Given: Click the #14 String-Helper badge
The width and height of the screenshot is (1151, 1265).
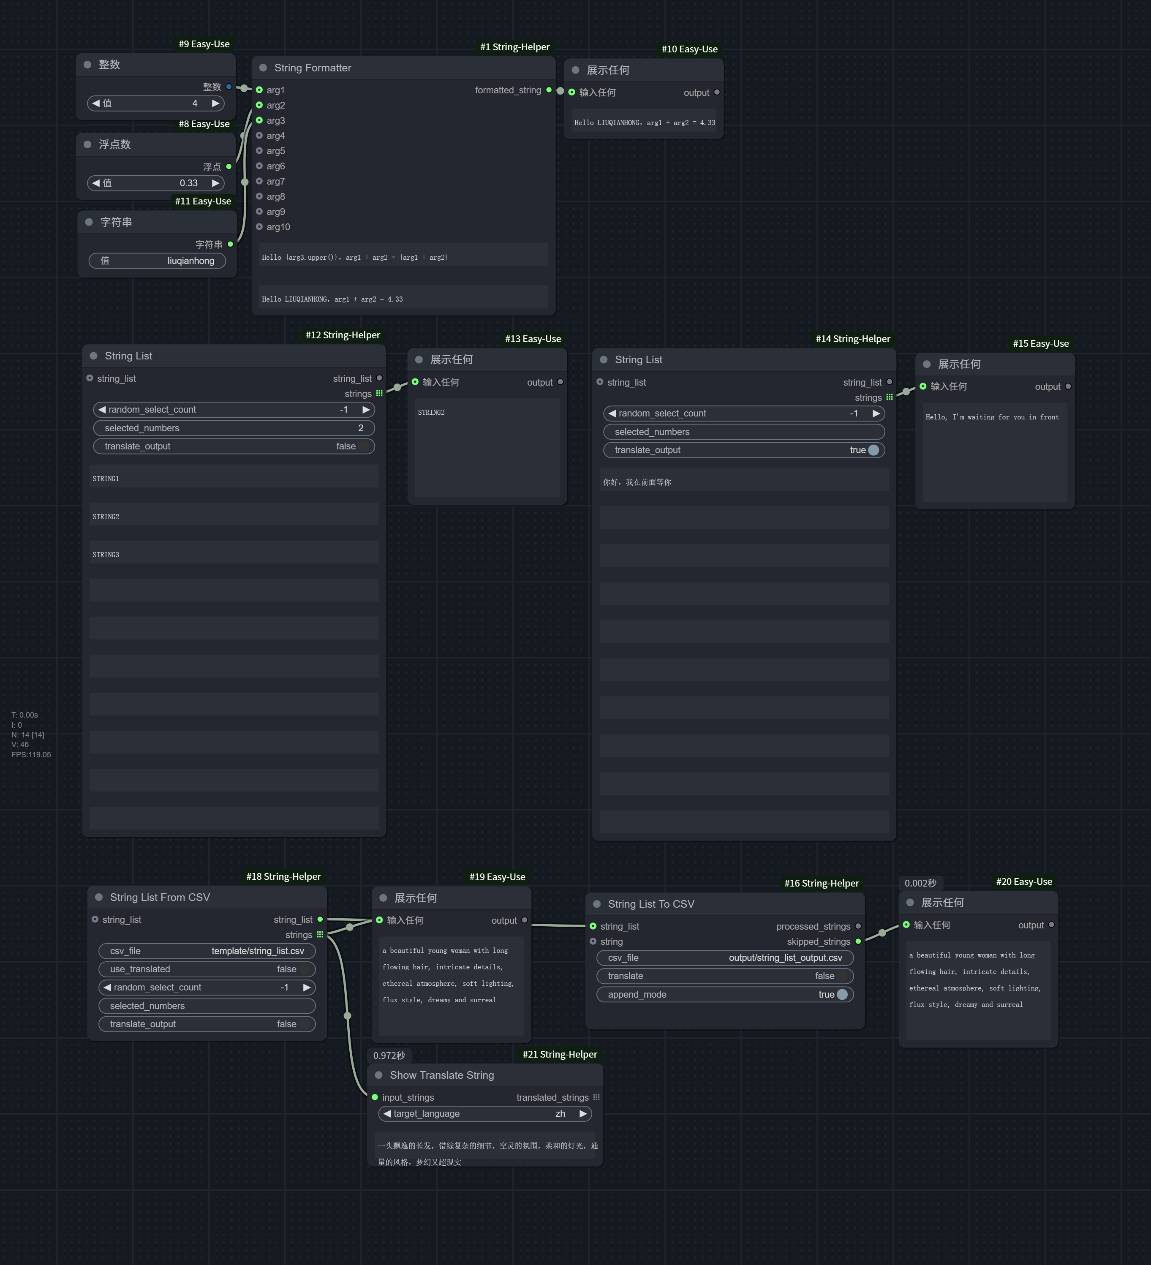Looking at the screenshot, I should (x=853, y=339).
